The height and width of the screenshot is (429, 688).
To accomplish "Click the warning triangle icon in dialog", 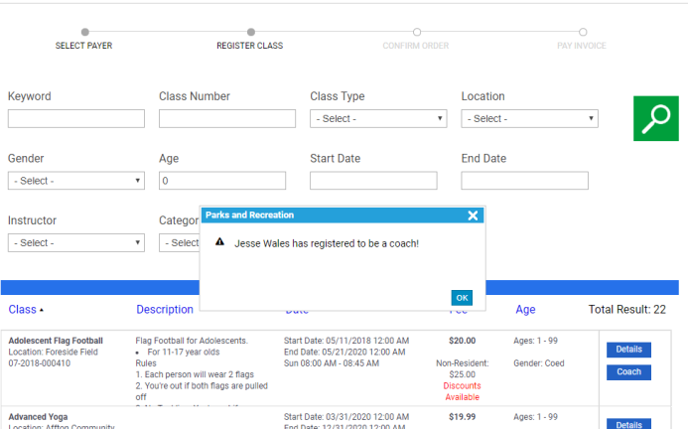I will coord(219,242).
